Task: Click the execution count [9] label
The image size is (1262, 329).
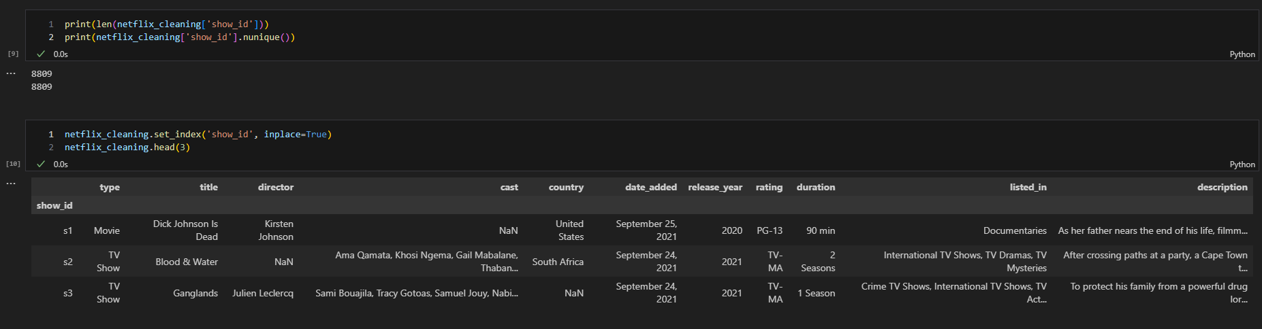Action: (x=13, y=54)
